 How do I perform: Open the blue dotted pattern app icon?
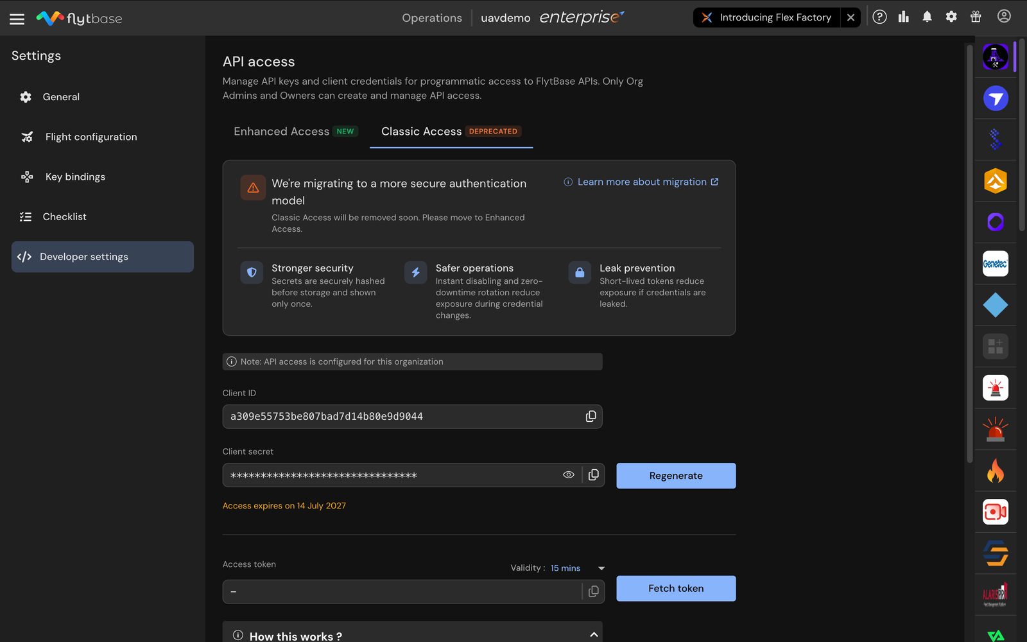point(996,139)
